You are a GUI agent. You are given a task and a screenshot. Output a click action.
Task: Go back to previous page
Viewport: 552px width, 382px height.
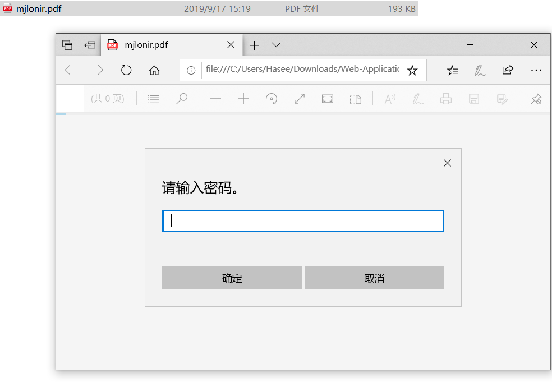tap(70, 70)
